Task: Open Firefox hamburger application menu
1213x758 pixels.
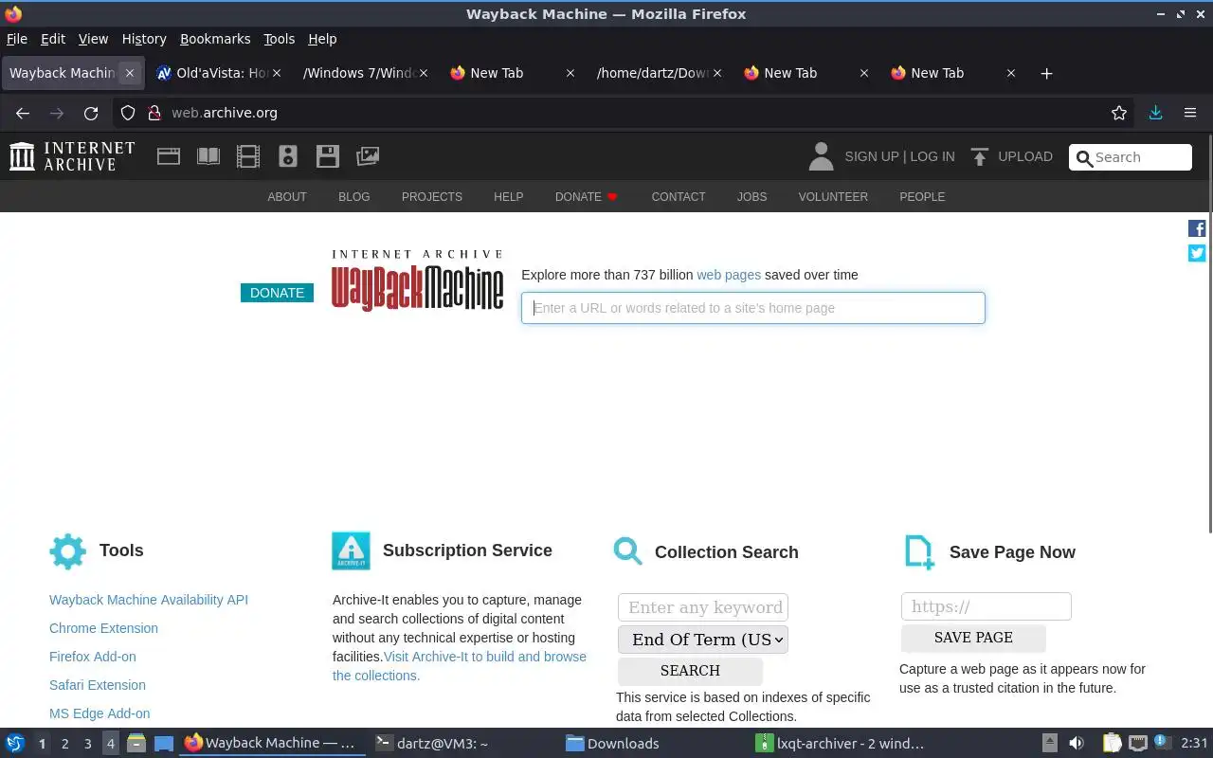Action: [x=1190, y=113]
